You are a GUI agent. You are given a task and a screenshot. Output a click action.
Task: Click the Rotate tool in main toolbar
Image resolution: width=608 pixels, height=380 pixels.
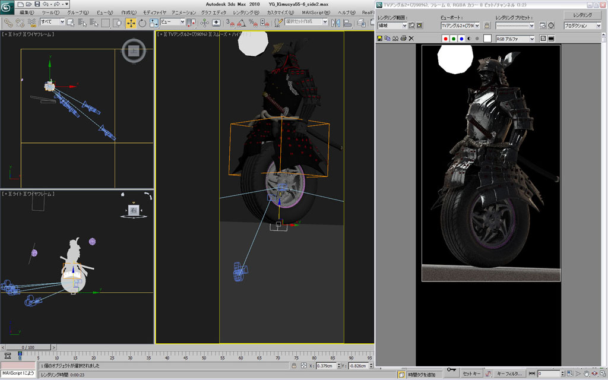click(142, 23)
